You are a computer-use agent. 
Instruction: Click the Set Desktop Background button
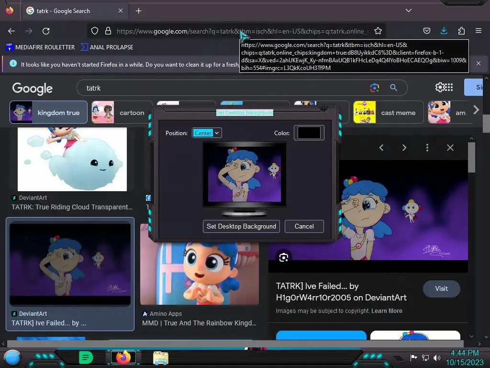point(241,226)
